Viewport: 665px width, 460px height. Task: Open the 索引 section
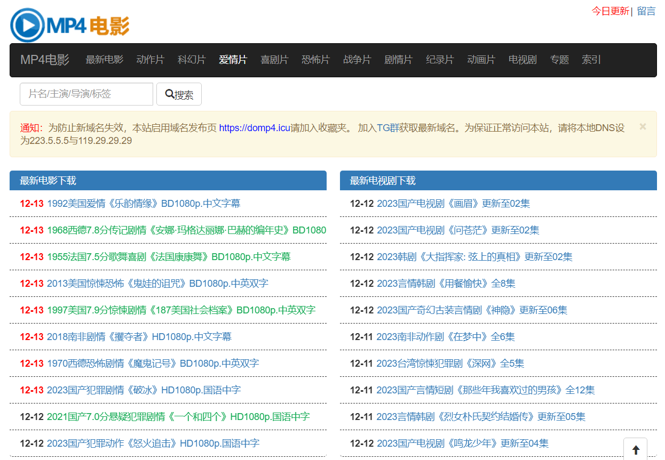[x=590, y=60]
